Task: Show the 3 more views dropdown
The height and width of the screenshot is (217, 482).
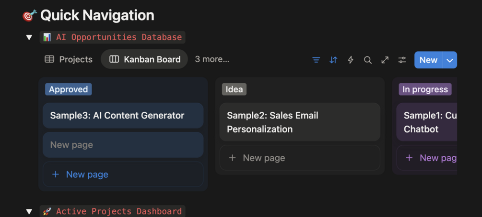Action: tap(212, 59)
